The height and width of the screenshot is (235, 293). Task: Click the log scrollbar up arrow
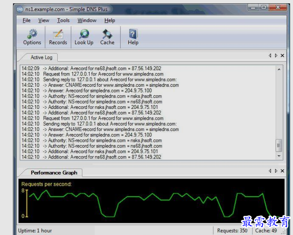(x=279, y=69)
